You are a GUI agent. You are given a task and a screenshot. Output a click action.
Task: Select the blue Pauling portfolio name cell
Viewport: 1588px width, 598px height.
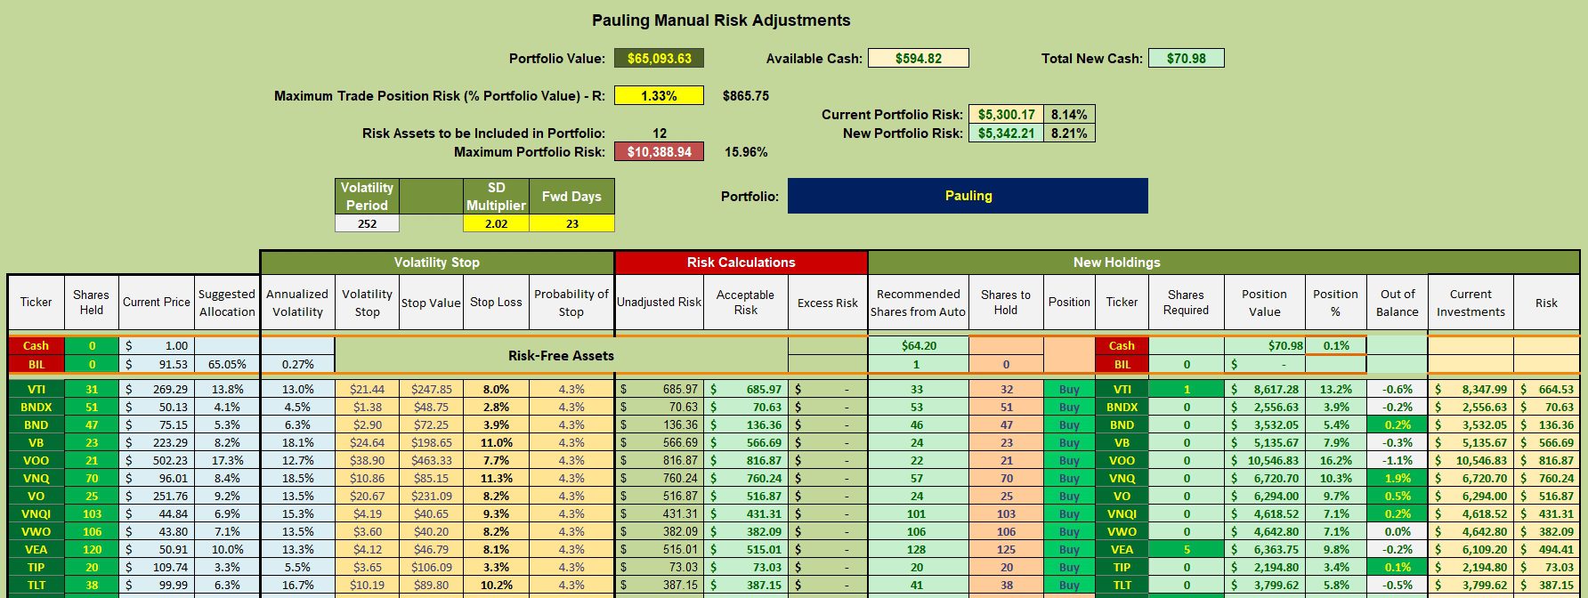pyautogui.click(x=968, y=196)
